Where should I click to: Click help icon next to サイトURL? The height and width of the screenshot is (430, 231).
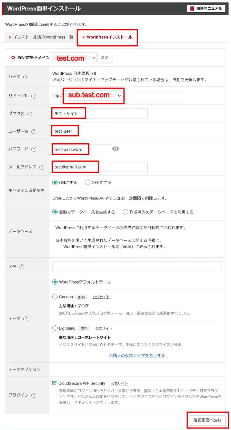pos(34,96)
